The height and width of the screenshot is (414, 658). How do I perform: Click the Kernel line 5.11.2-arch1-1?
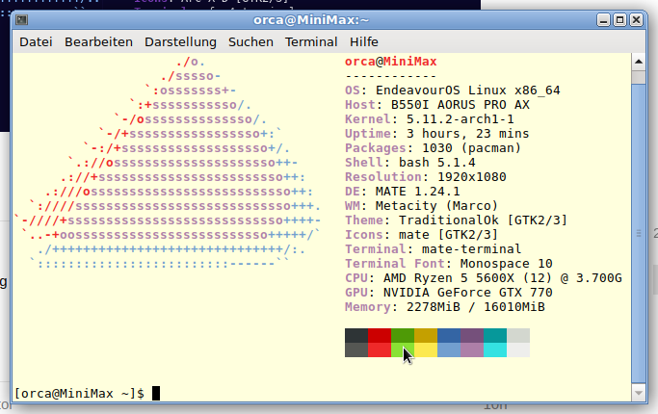tap(430, 119)
